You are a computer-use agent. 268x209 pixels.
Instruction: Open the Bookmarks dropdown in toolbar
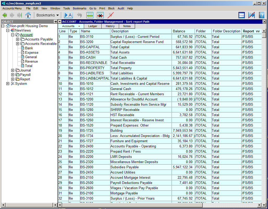(x=48, y=15)
